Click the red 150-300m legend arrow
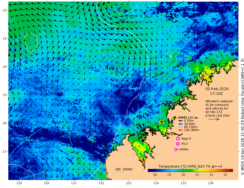 point(180,130)
